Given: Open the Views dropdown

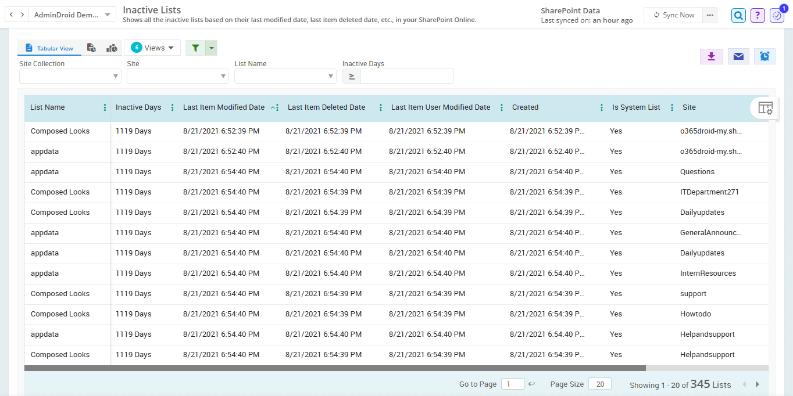Looking at the screenshot, I should click(152, 48).
